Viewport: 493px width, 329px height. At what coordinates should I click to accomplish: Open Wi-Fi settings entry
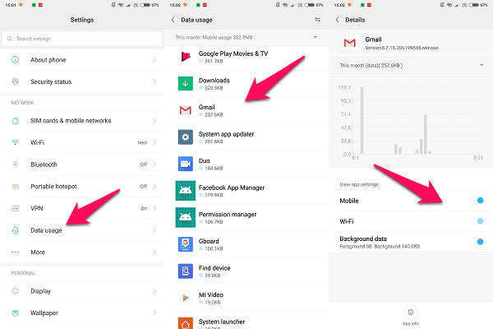click(x=82, y=142)
